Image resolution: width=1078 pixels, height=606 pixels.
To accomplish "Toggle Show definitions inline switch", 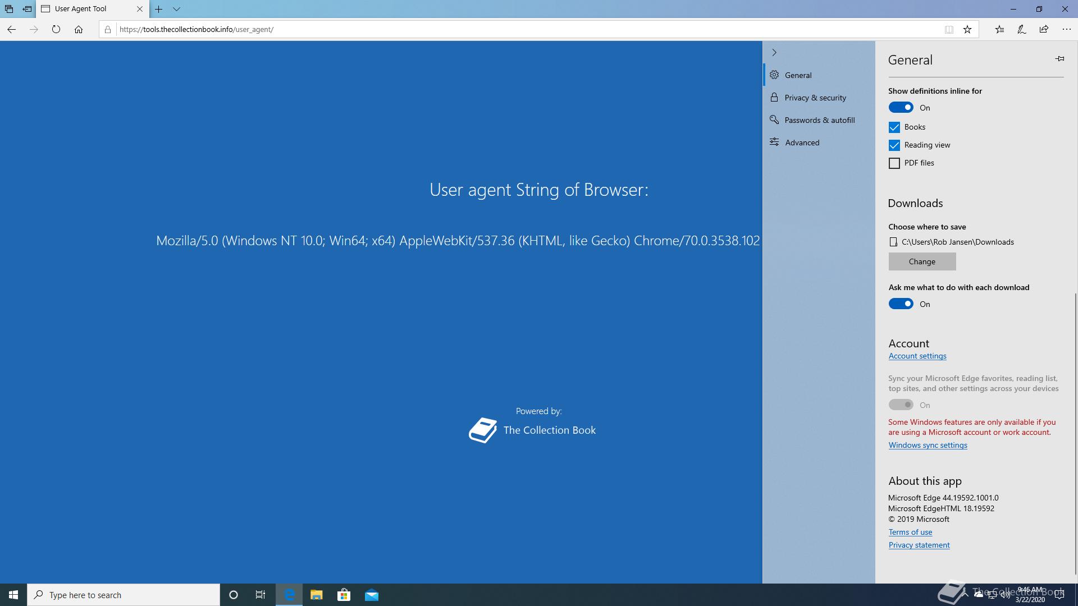I will 901,107.
